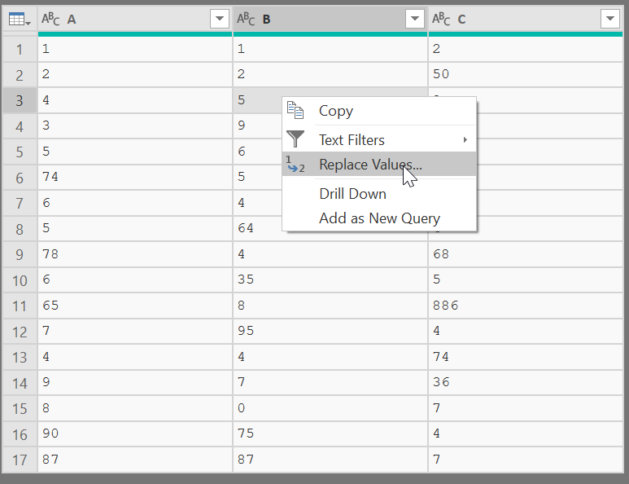Choose Copy from the context menu

tap(379, 111)
